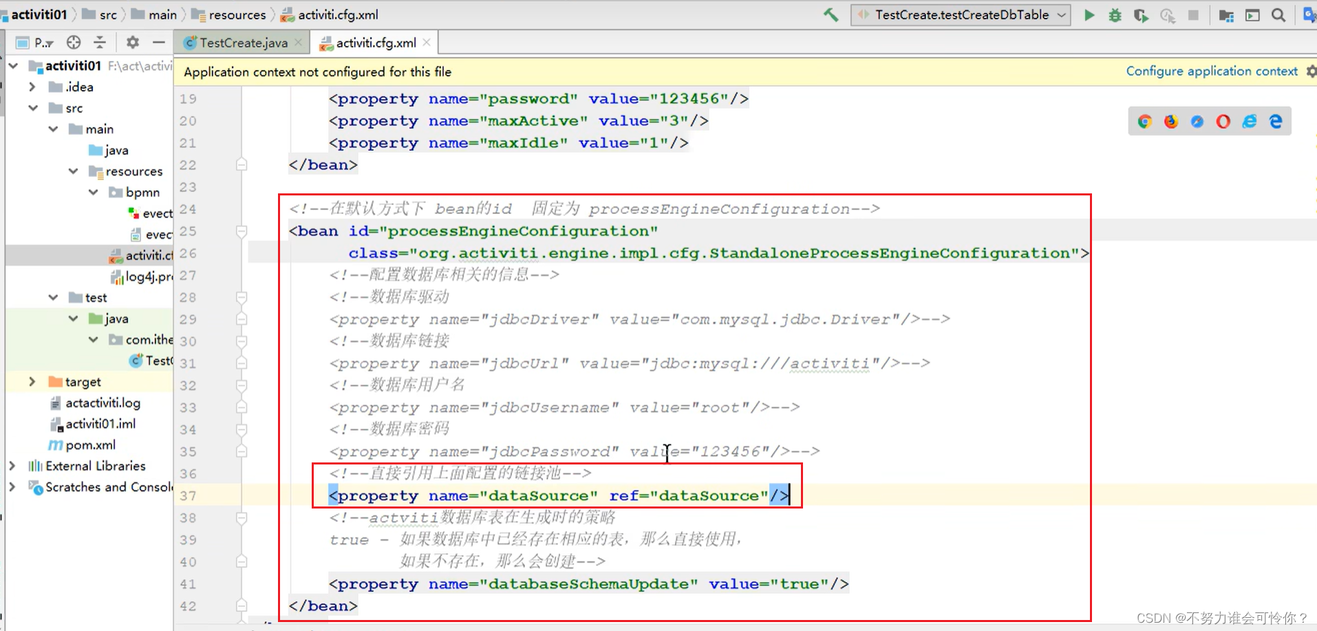
Task: Select Scroll from Source crosshair in Project panel
Action: click(73, 42)
